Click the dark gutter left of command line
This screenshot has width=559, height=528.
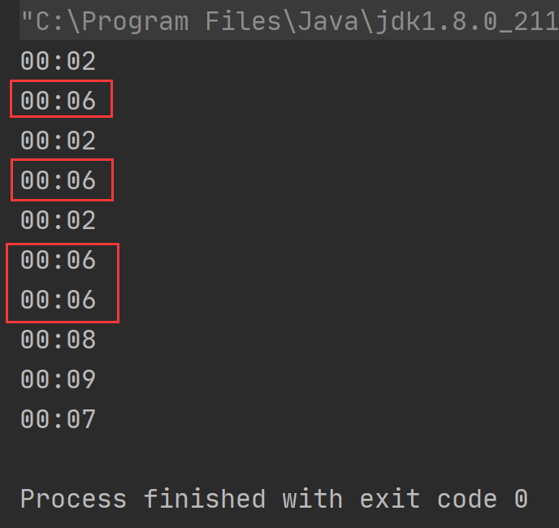pyautogui.click(x=10, y=20)
